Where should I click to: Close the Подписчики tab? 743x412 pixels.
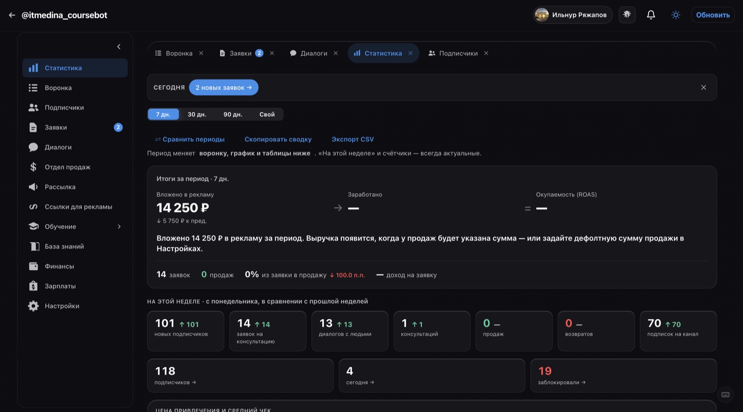click(486, 53)
